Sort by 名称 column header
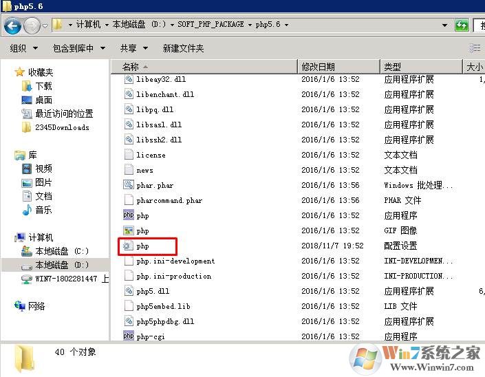Screen dimensions: 485x377 click(x=204, y=67)
